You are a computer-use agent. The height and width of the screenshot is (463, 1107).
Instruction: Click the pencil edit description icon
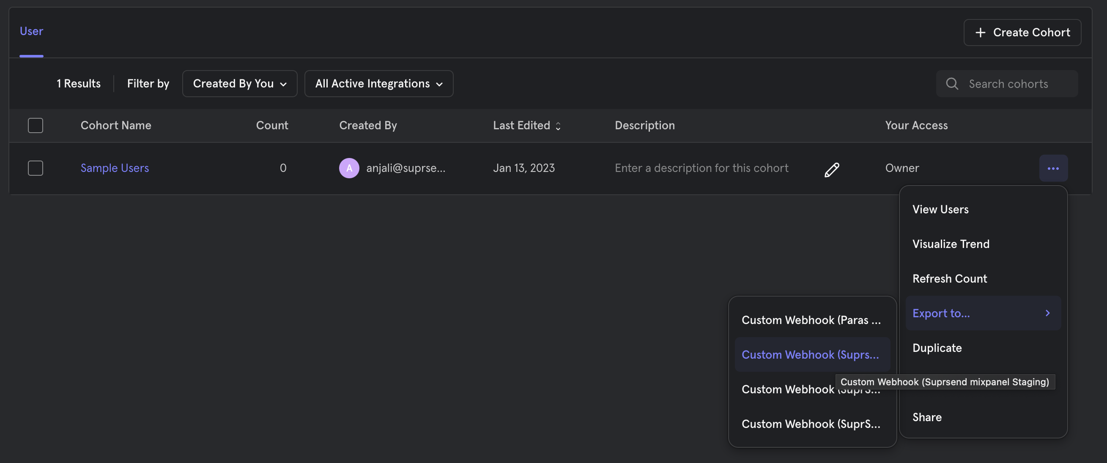[x=832, y=170]
